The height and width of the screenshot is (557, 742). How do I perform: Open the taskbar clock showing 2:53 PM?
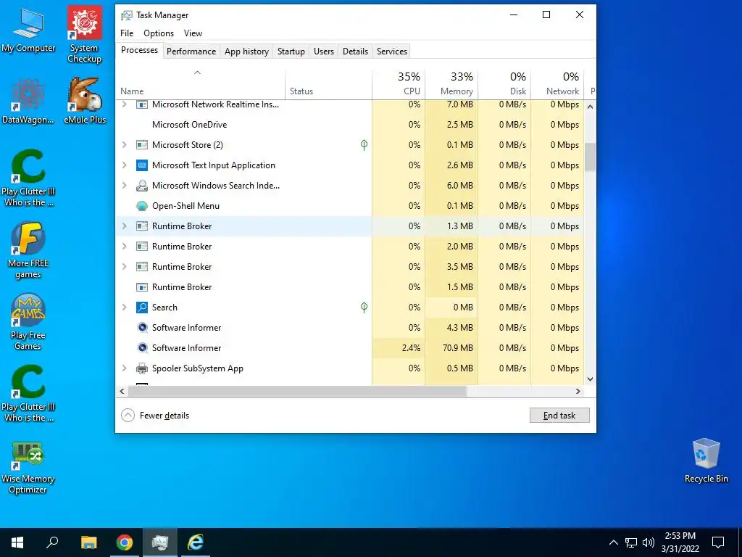(680, 542)
